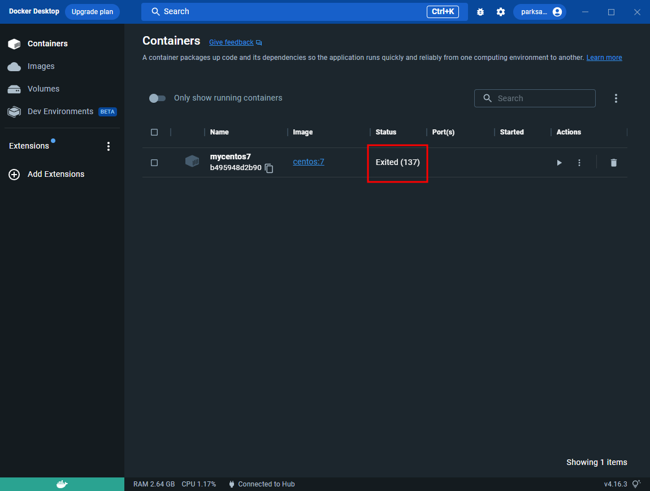This screenshot has width=650, height=491.
Task: Open Dev Environments in sidebar
Action: click(62, 111)
